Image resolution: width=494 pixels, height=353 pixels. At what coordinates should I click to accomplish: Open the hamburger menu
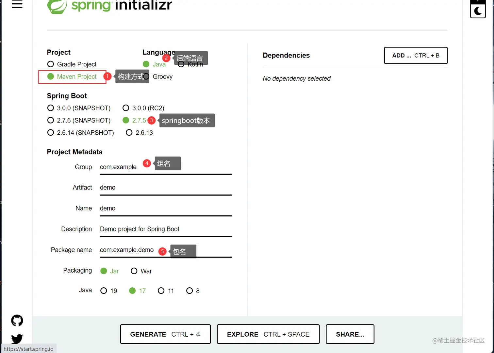17,4
